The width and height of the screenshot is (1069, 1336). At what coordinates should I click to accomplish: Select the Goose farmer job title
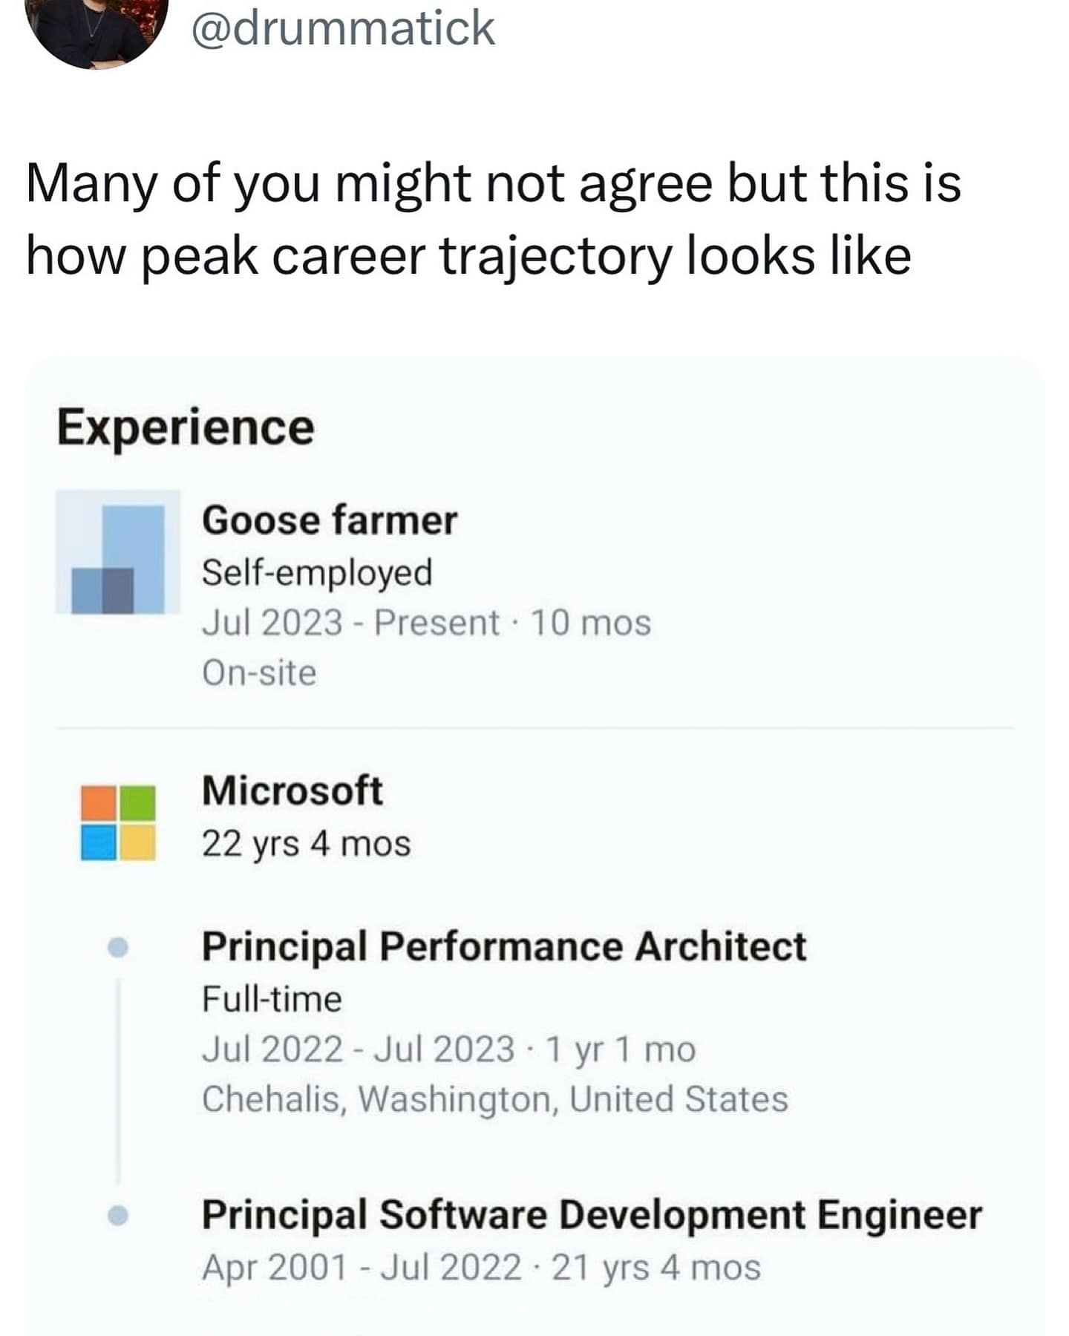click(330, 520)
